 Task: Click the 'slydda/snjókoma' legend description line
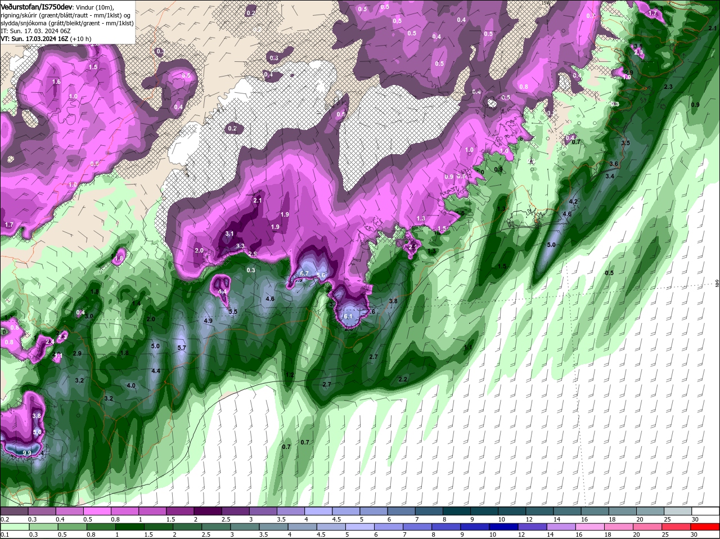67,23
